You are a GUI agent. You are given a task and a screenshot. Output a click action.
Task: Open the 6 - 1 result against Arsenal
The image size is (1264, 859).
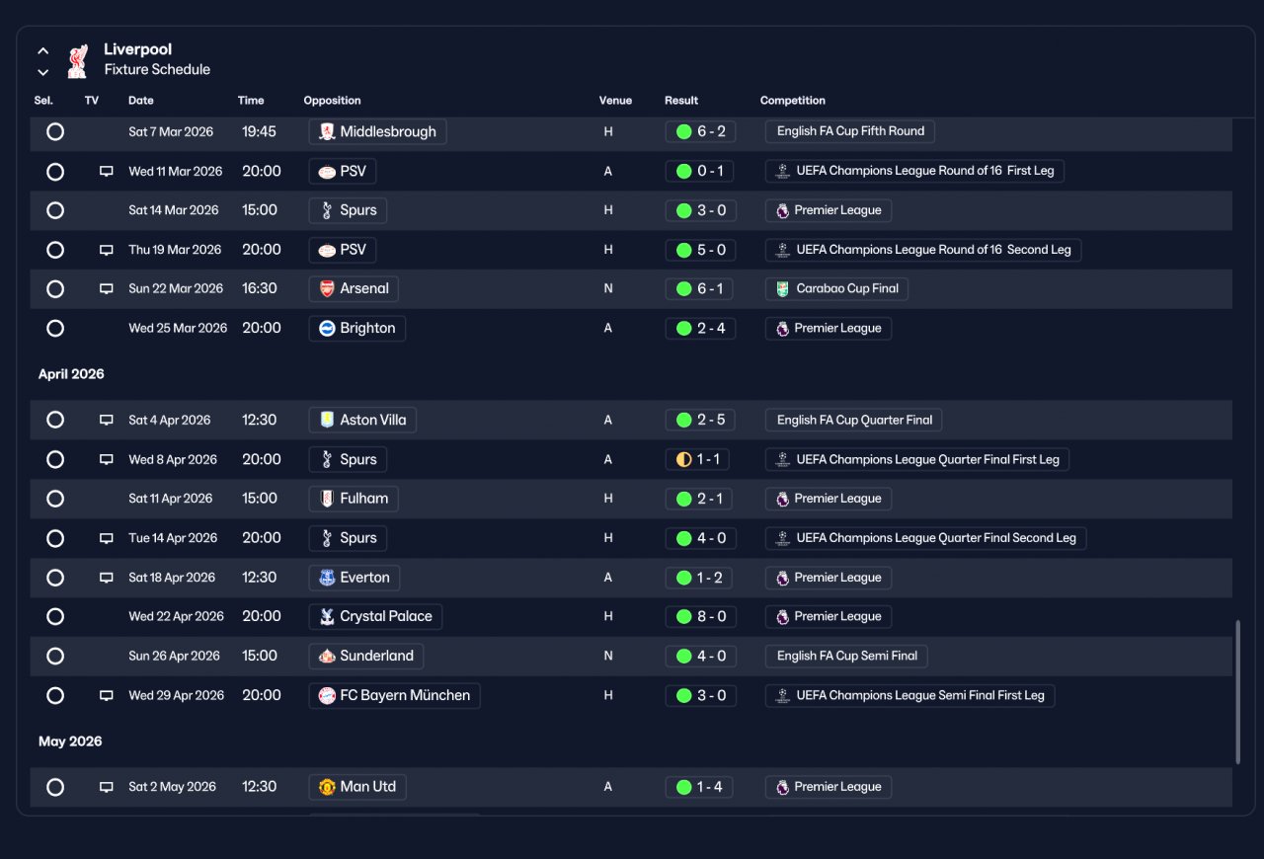[700, 289]
